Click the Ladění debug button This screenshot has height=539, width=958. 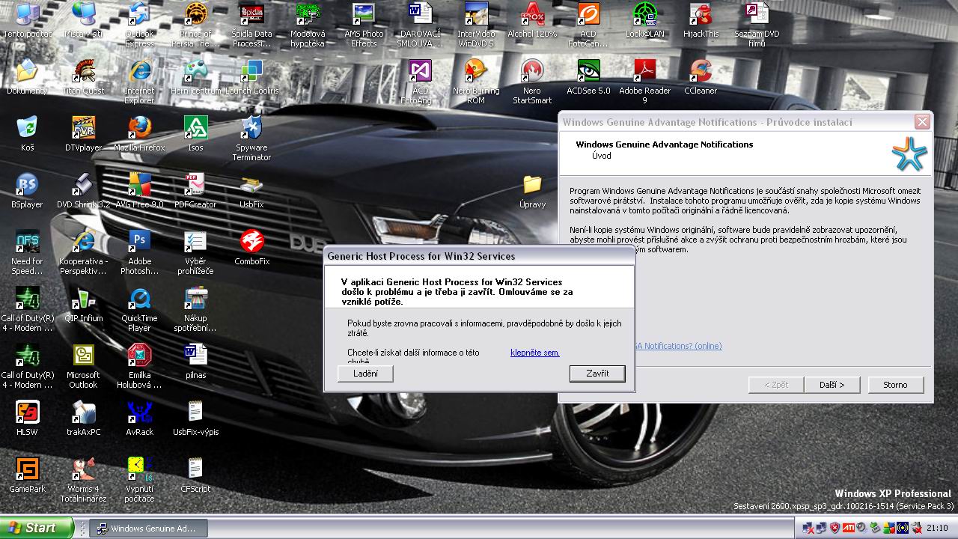(x=365, y=374)
